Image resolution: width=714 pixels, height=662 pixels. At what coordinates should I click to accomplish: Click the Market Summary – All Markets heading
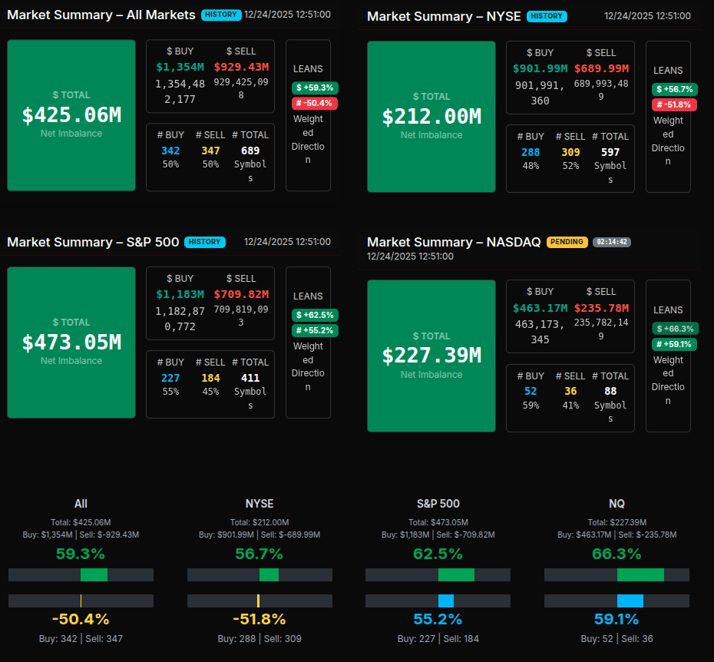pyautogui.click(x=101, y=15)
